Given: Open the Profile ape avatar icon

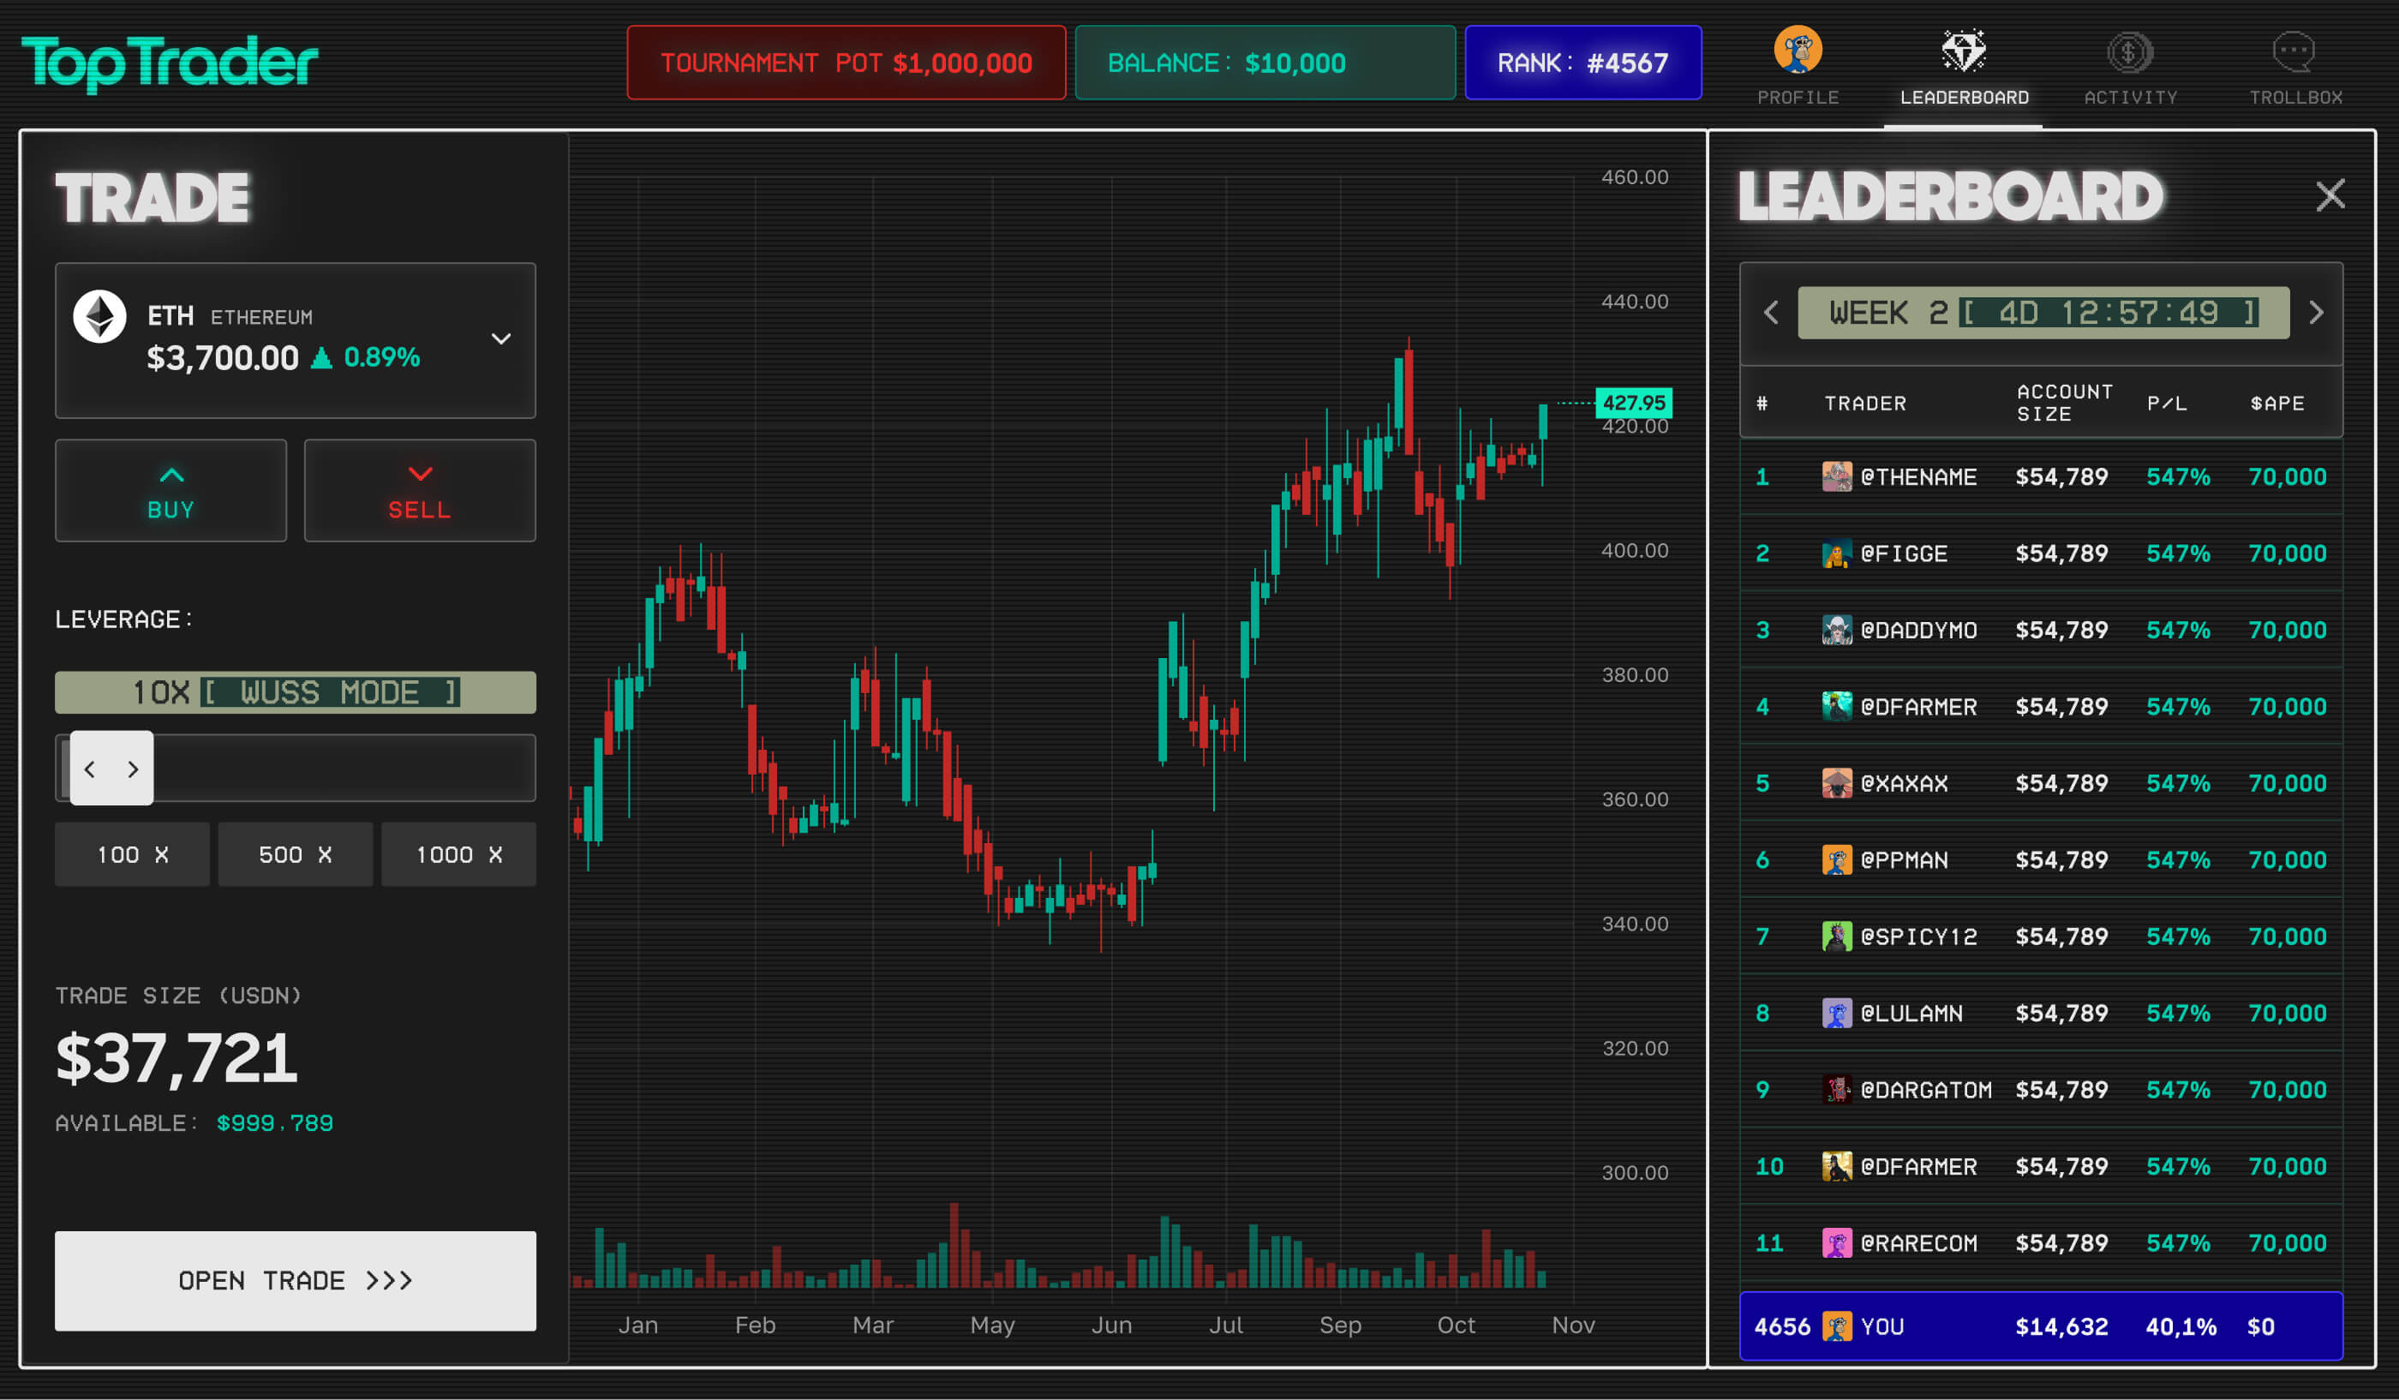Looking at the screenshot, I should coord(1798,50).
